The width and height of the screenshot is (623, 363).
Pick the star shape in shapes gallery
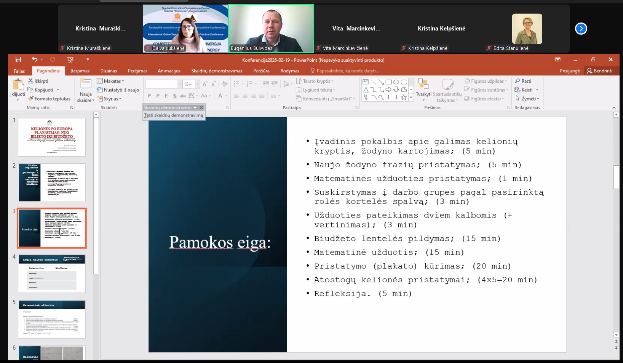pos(404,98)
